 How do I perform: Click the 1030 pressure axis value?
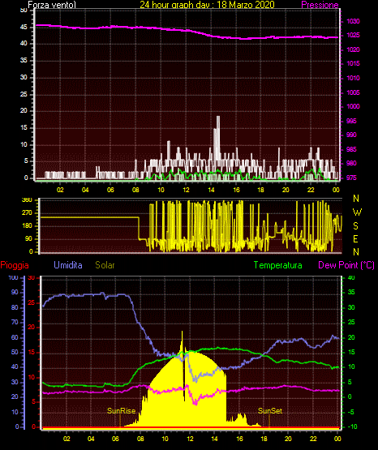[353, 22]
